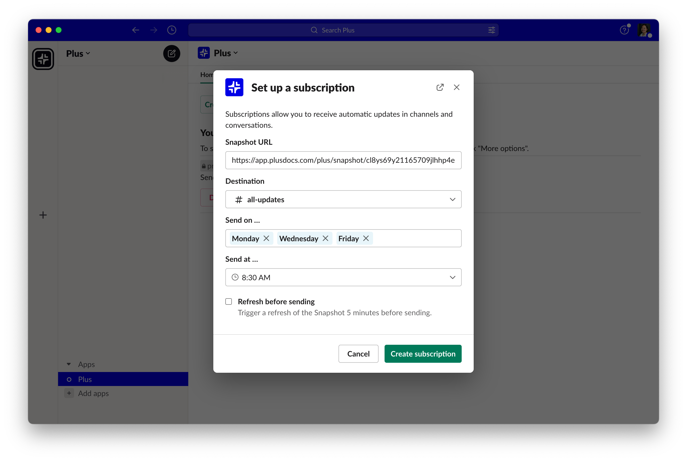Viewport: 687px width, 461px height.
Task: Open the Send at time dropdown
Action: [x=343, y=277]
